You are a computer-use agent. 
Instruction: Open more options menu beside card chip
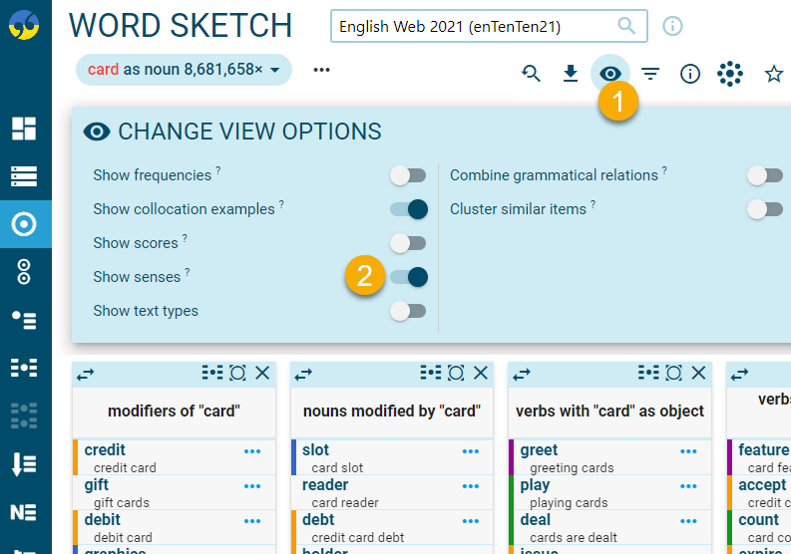pyautogui.click(x=321, y=70)
